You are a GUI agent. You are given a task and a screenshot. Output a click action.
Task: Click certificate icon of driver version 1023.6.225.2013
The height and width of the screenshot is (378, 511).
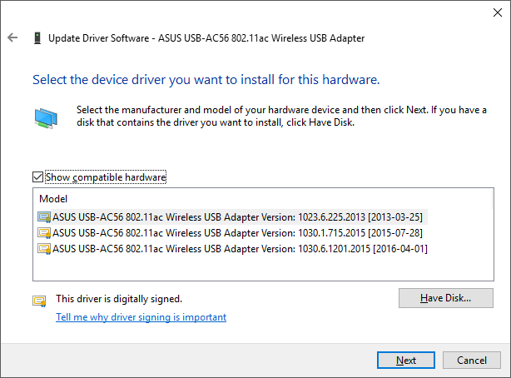pyautogui.click(x=44, y=216)
